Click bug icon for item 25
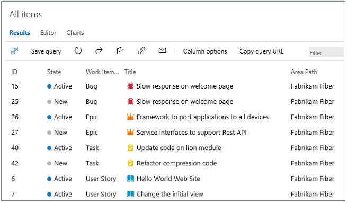 130,102
